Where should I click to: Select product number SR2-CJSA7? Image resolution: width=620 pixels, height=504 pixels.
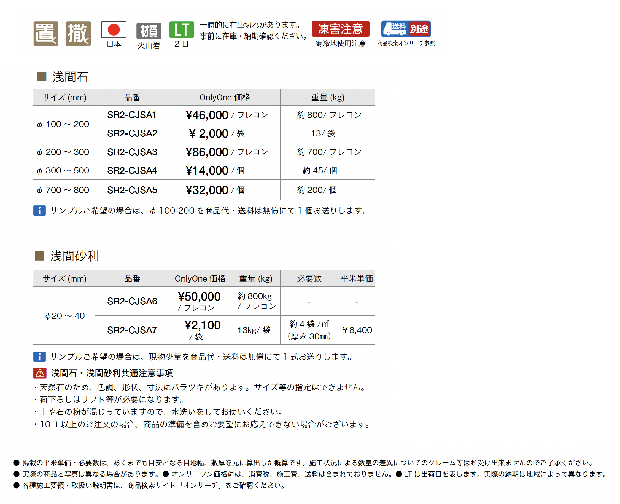(132, 330)
